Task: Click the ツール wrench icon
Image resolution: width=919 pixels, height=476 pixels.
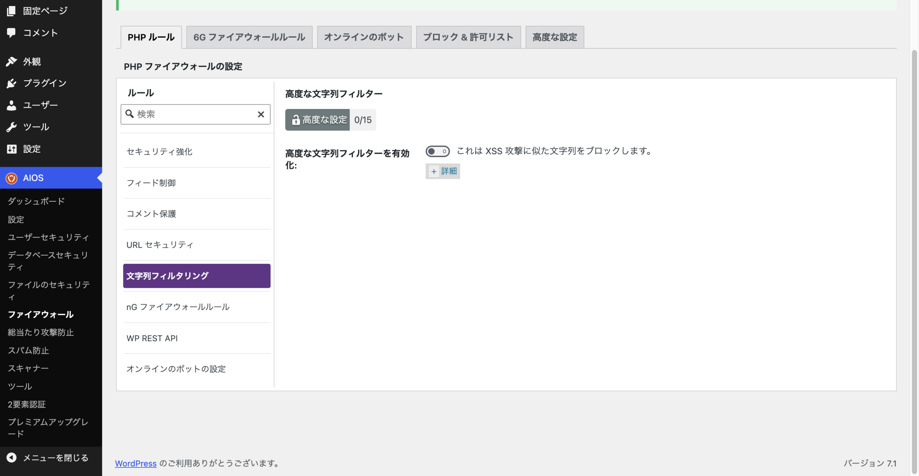Action: click(x=11, y=127)
